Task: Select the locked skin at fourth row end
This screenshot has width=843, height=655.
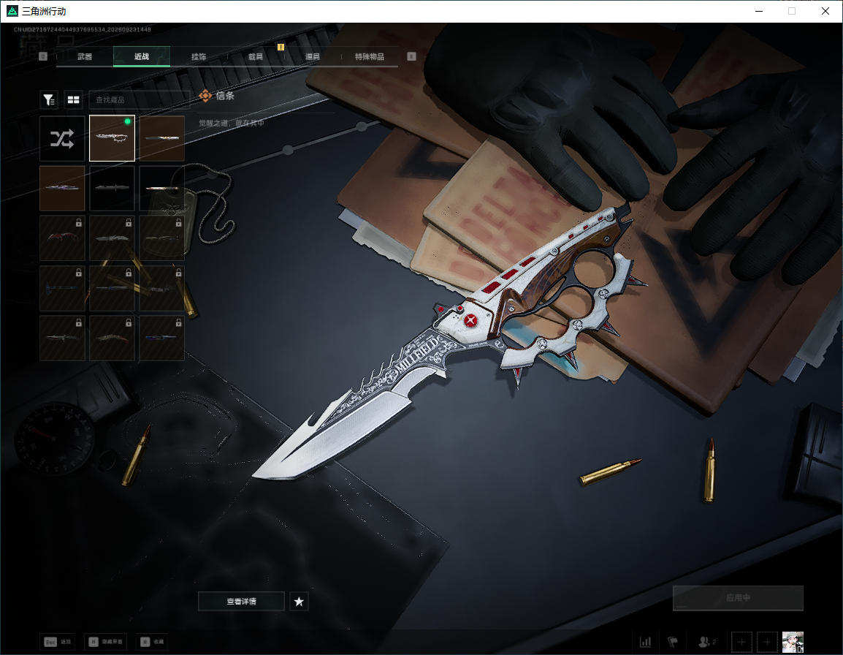Action: click(x=162, y=289)
